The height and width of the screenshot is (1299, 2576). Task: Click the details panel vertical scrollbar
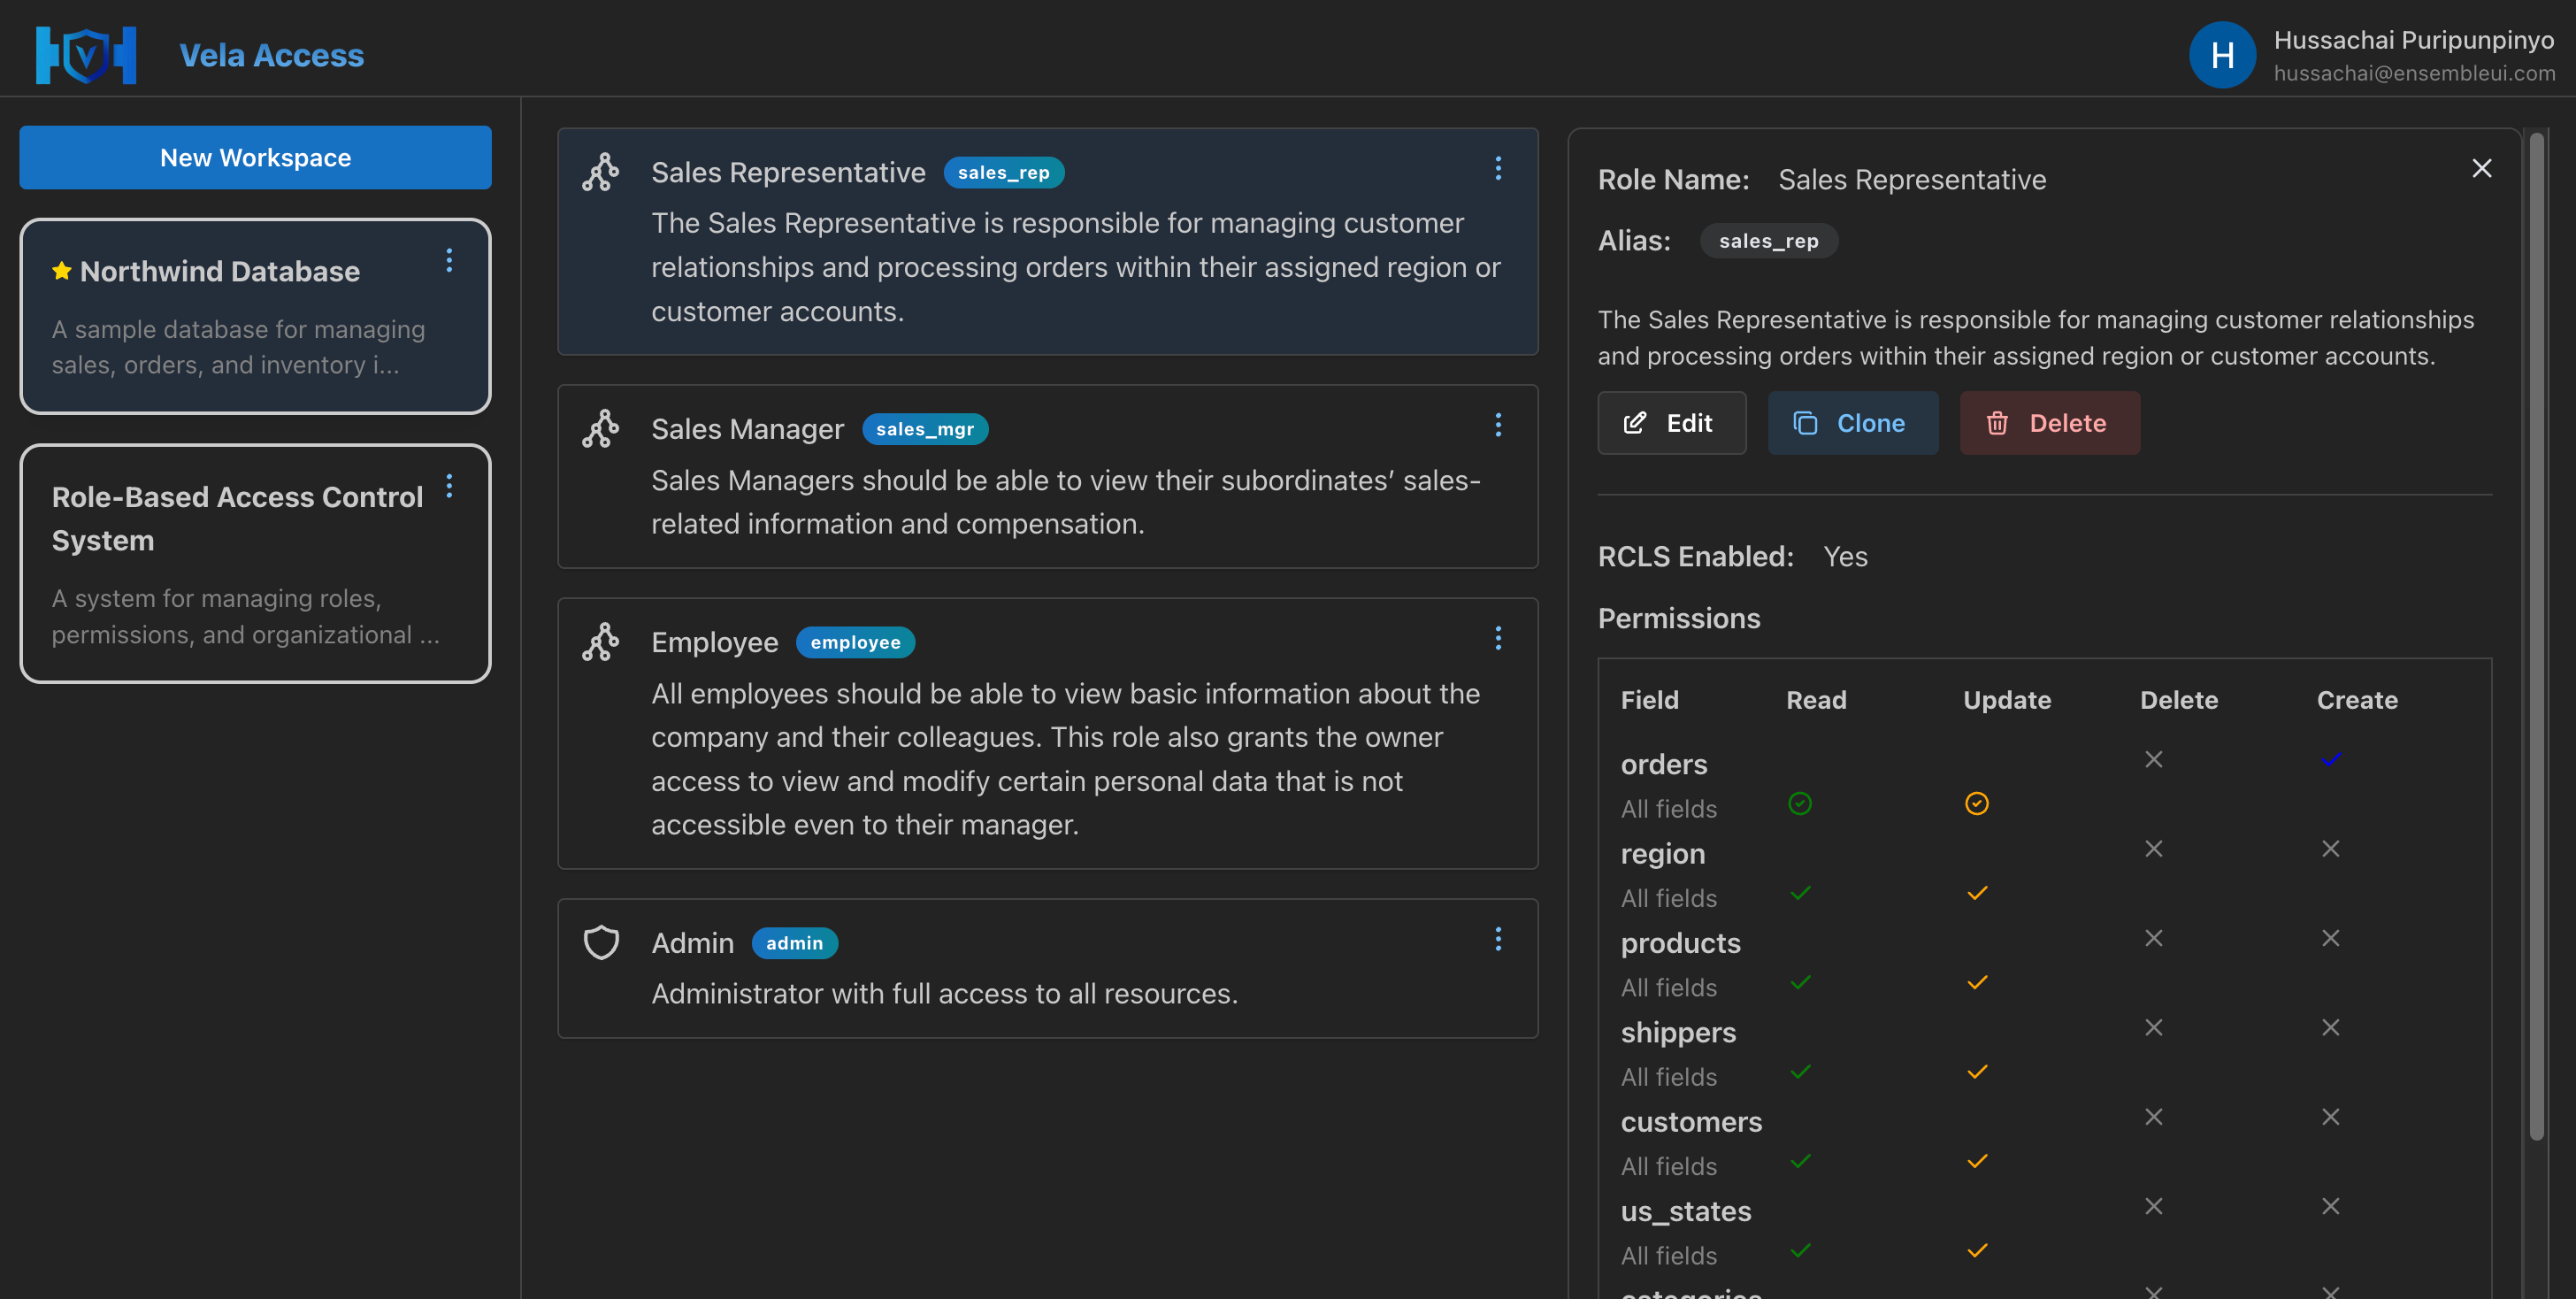pyautogui.click(x=2535, y=640)
